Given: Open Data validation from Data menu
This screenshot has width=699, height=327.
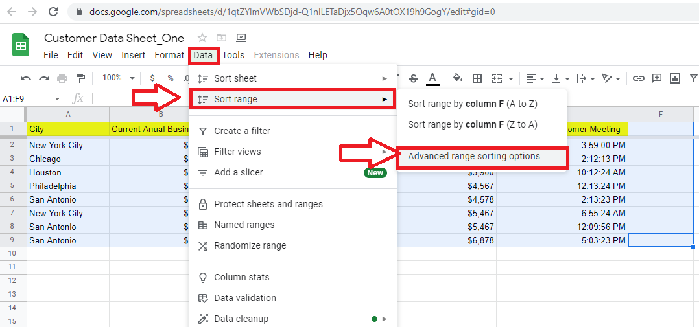Looking at the screenshot, I should click(244, 298).
